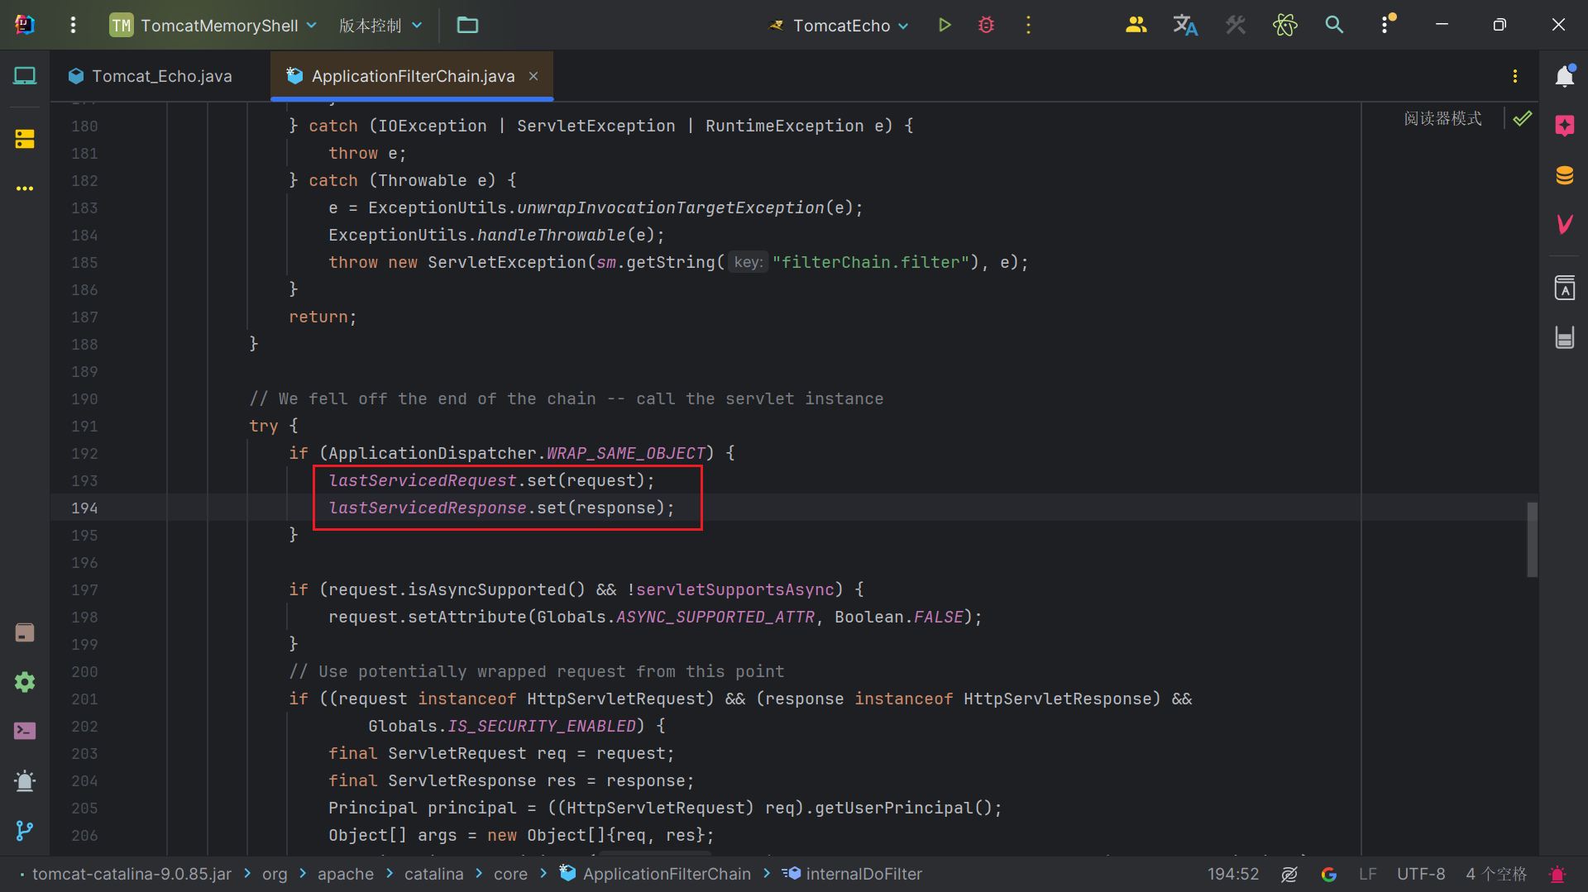Image resolution: width=1588 pixels, height=892 pixels.
Task: Click the 4 个空格 indent setting
Action: point(1496,874)
